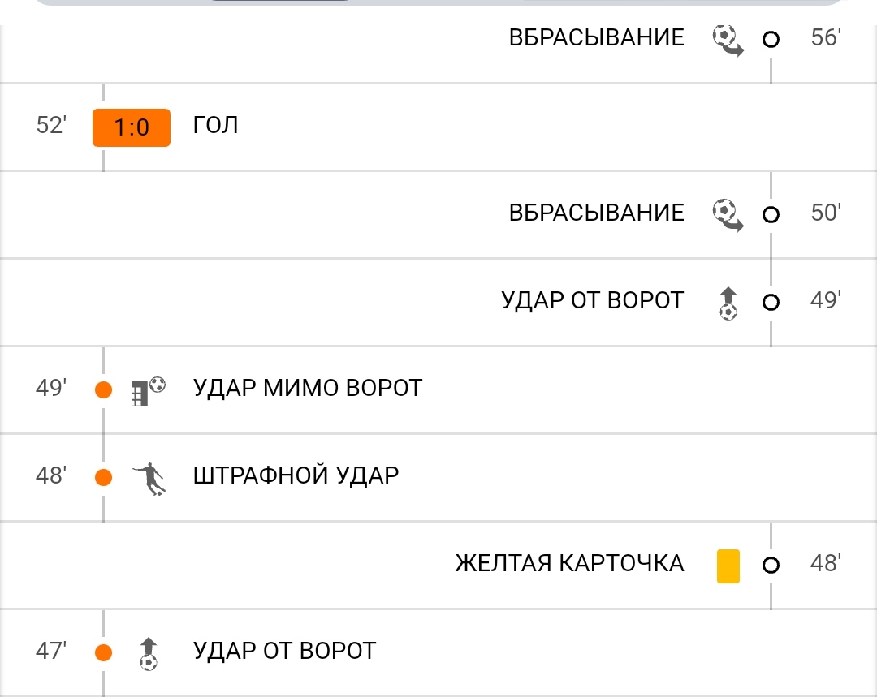Image resolution: width=877 pixels, height=697 pixels.
Task: Click hollow timeline marker beside УДАР ОТ ВОРОТ 49'
Action: click(771, 302)
